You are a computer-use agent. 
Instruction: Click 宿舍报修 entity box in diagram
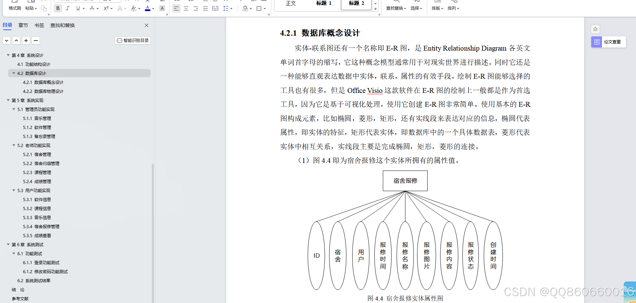[405, 181]
